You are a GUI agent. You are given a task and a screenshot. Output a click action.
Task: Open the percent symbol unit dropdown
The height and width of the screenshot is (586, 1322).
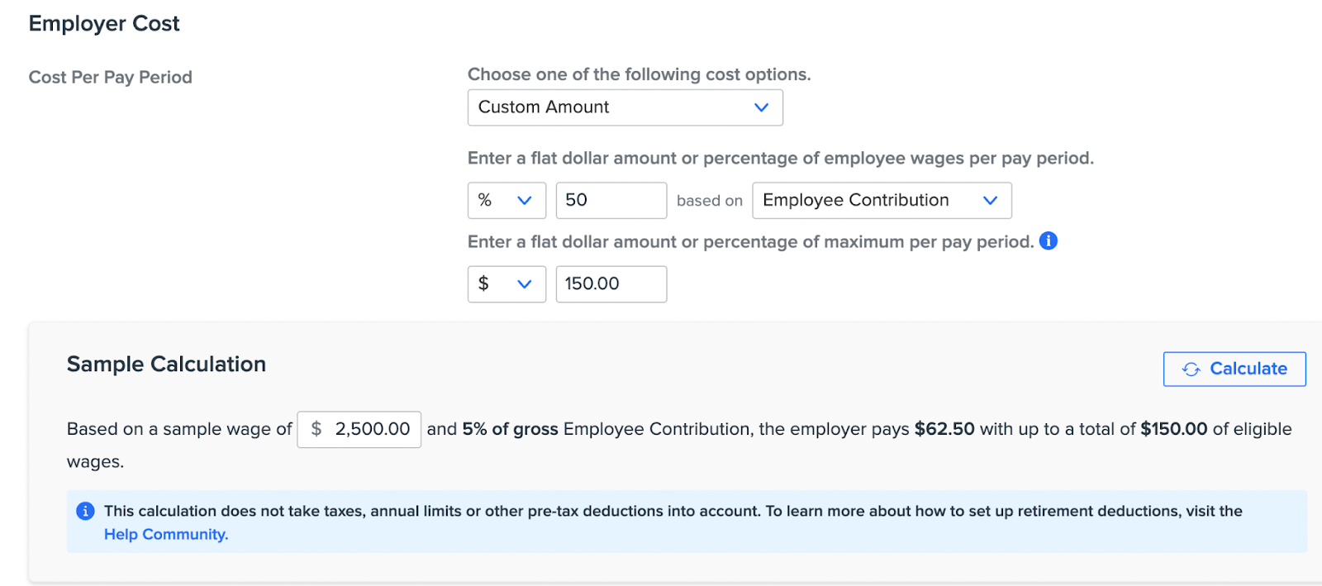coord(506,200)
